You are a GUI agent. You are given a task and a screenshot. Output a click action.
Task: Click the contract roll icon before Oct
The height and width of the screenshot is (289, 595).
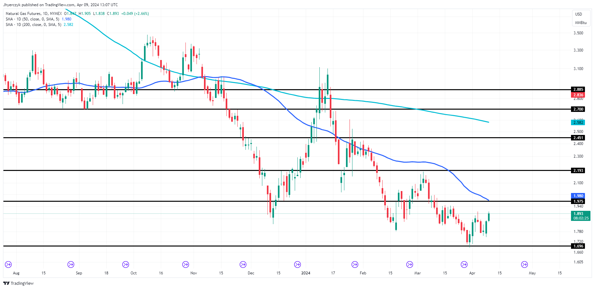[x=125, y=265]
